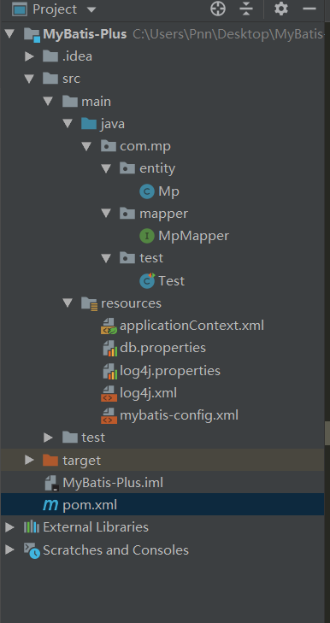Image resolution: width=330 pixels, height=623 pixels.
Task: Click the blue java source folder icon
Action: (89, 124)
